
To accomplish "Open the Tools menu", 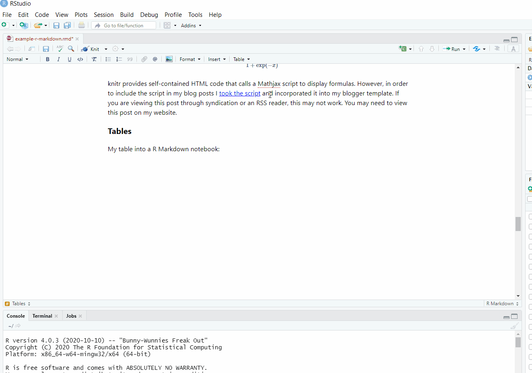I will [x=195, y=14].
